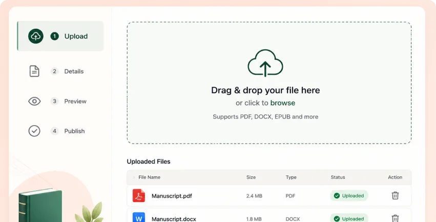Click the Drag & drop your file here heading
Image resolution: width=436 pixels, height=222 pixels.
click(265, 90)
